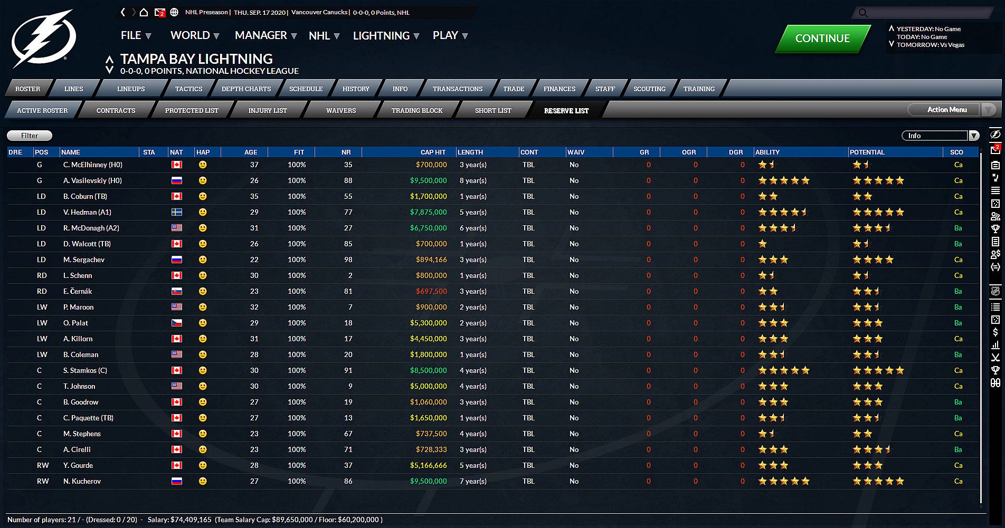Switch to previous team with up arrow
The image size is (1005, 528).
point(109,60)
